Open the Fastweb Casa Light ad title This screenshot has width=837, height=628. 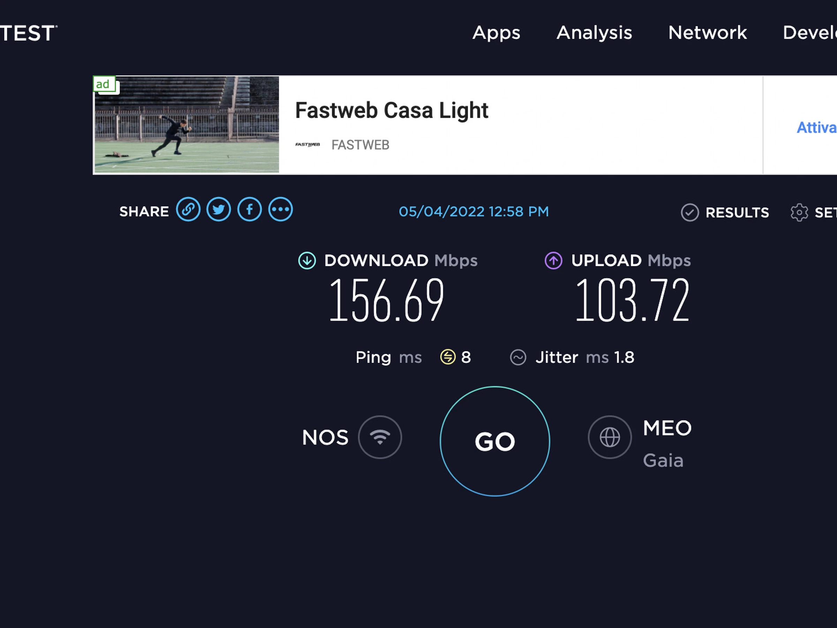[392, 111]
